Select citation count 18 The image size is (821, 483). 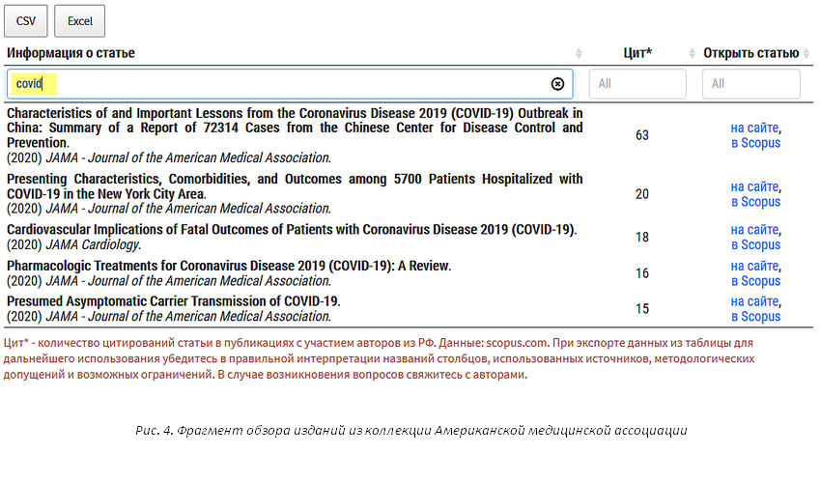coord(642,237)
